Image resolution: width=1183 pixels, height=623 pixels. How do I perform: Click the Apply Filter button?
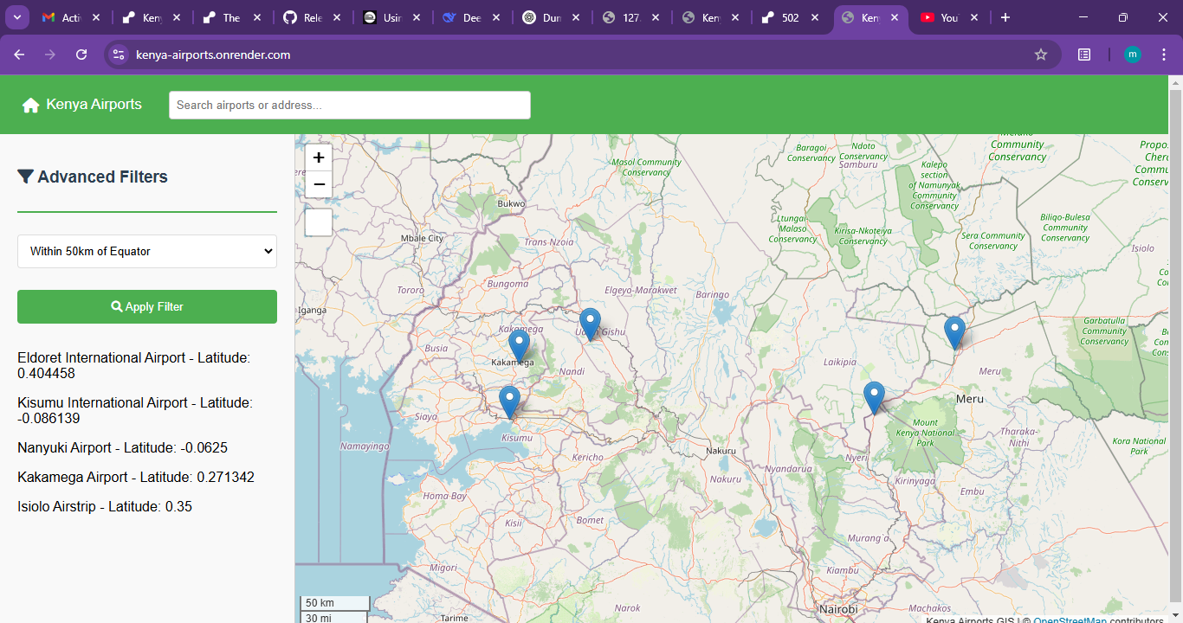click(x=147, y=306)
